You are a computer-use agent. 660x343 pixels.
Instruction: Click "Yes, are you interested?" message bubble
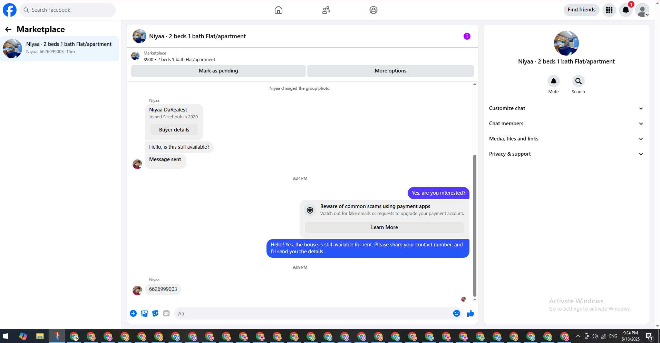tap(438, 193)
